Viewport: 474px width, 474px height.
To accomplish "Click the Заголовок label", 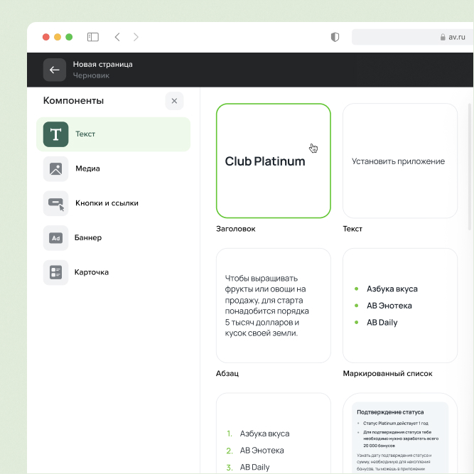I will [235, 229].
